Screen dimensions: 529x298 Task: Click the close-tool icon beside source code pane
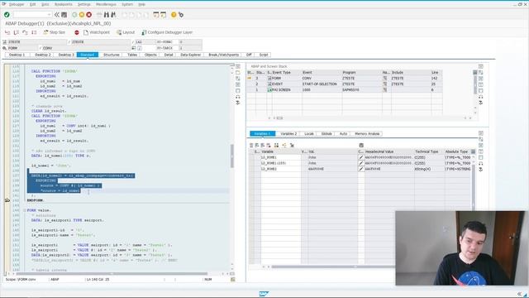(x=238, y=66)
